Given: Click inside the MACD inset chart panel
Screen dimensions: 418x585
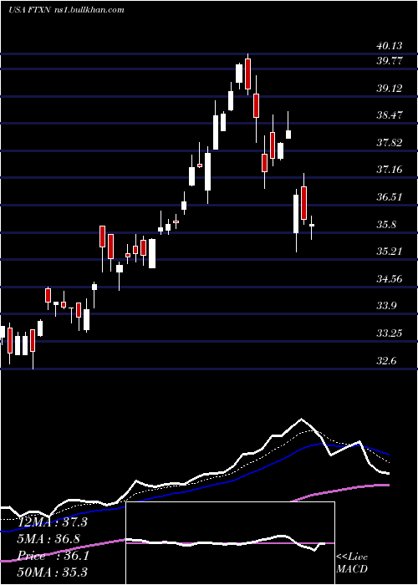Looking at the screenshot, I should [230, 543].
